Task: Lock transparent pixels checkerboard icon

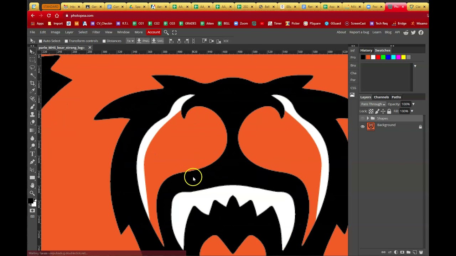Action: coord(371,111)
